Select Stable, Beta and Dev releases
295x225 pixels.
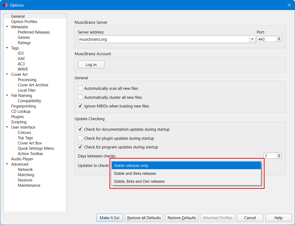[139, 181]
